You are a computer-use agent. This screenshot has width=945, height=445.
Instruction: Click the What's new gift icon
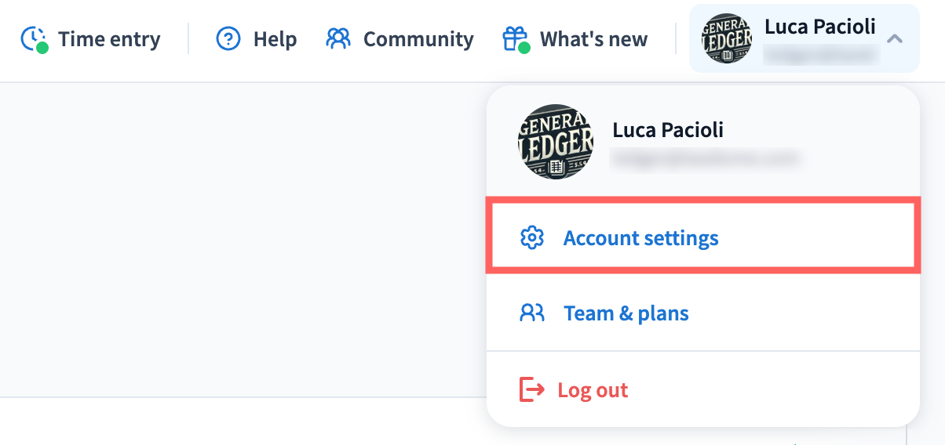click(x=515, y=39)
